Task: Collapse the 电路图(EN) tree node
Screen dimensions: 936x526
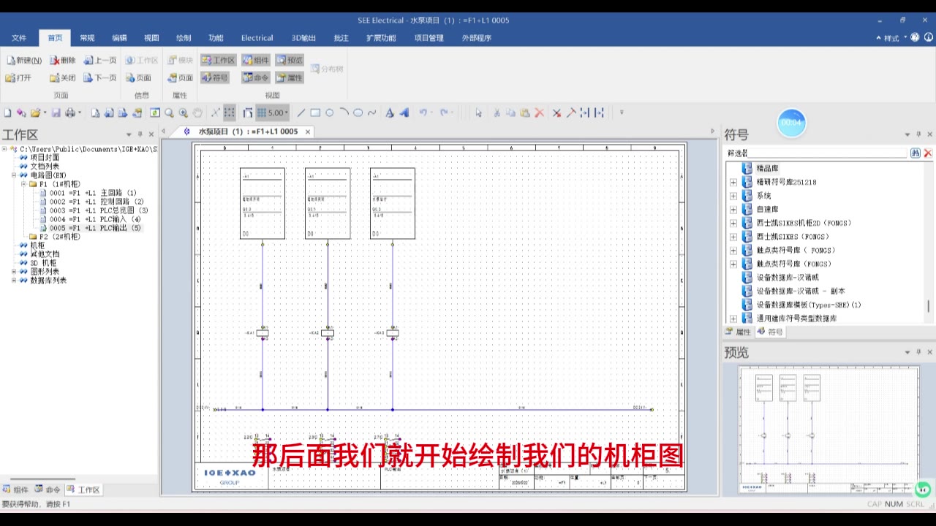Action: pyautogui.click(x=14, y=175)
